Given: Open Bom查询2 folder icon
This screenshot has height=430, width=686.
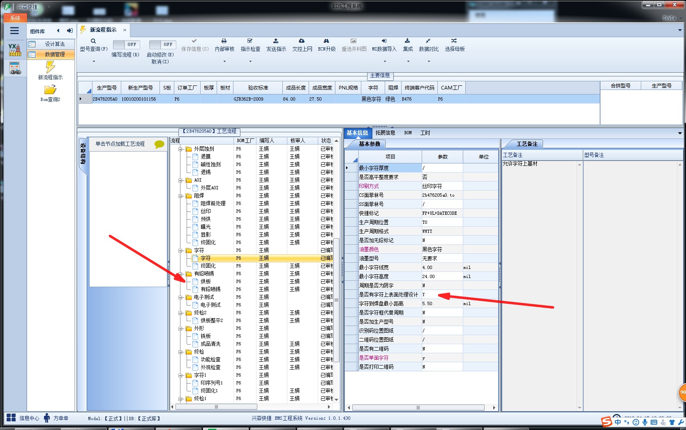Looking at the screenshot, I should [x=50, y=90].
